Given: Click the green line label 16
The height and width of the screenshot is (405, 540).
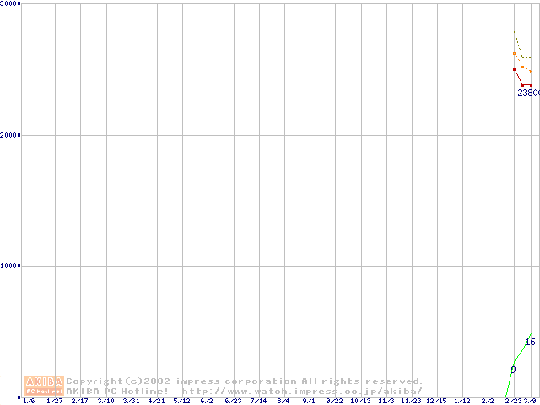Looking at the screenshot, I should [530, 342].
